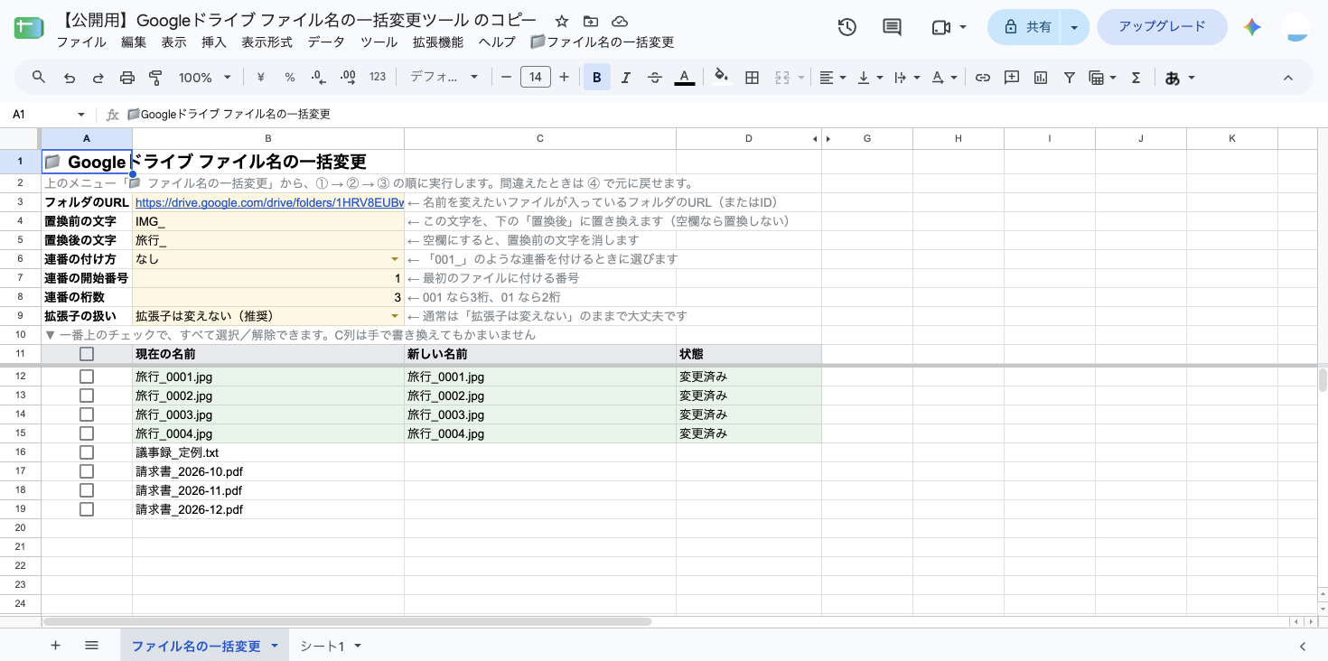Click the undo arrow icon
1328x661 pixels.
click(x=70, y=78)
